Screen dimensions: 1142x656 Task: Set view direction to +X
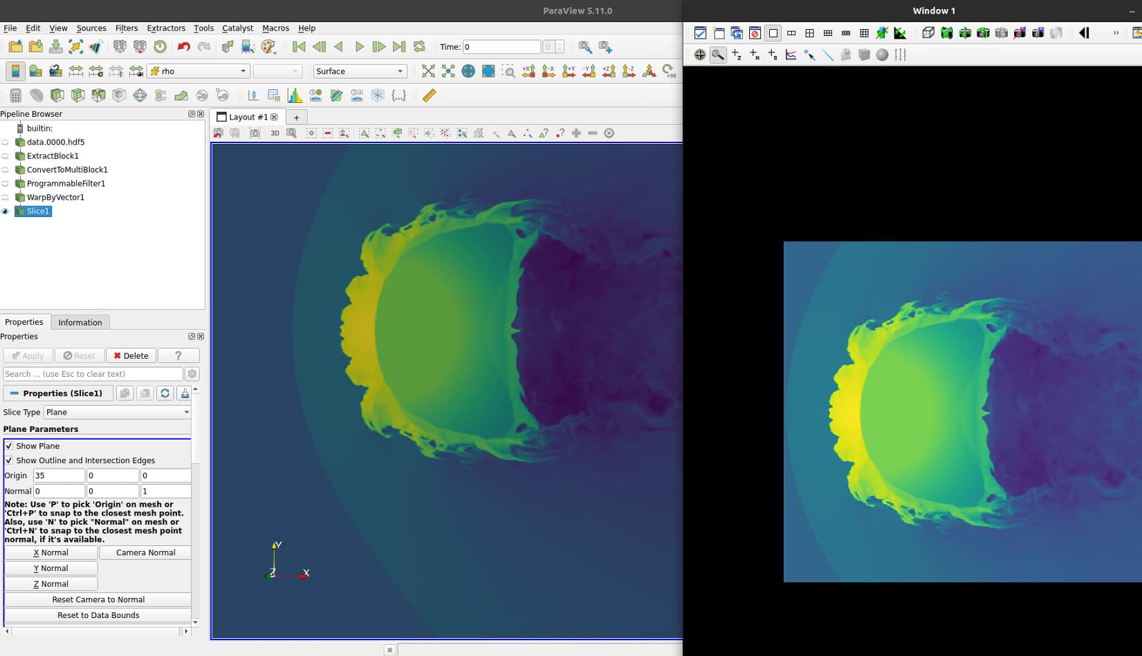point(528,71)
